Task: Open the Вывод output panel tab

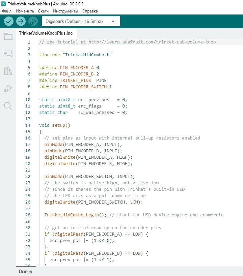Action: [x=26, y=271]
